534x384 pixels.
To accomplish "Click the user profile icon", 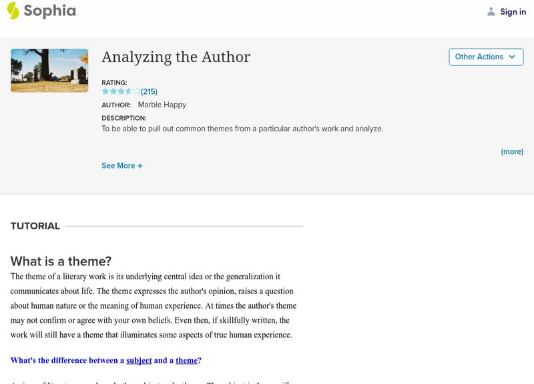I will (491, 11).
